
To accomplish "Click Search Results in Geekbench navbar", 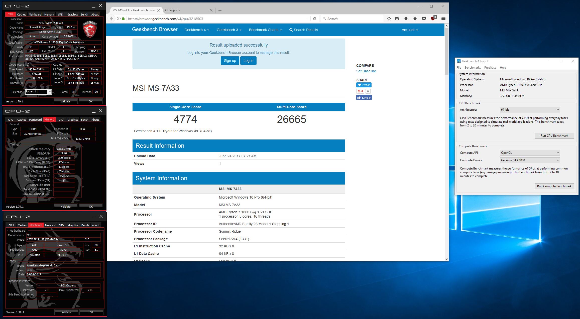I will (303, 30).
